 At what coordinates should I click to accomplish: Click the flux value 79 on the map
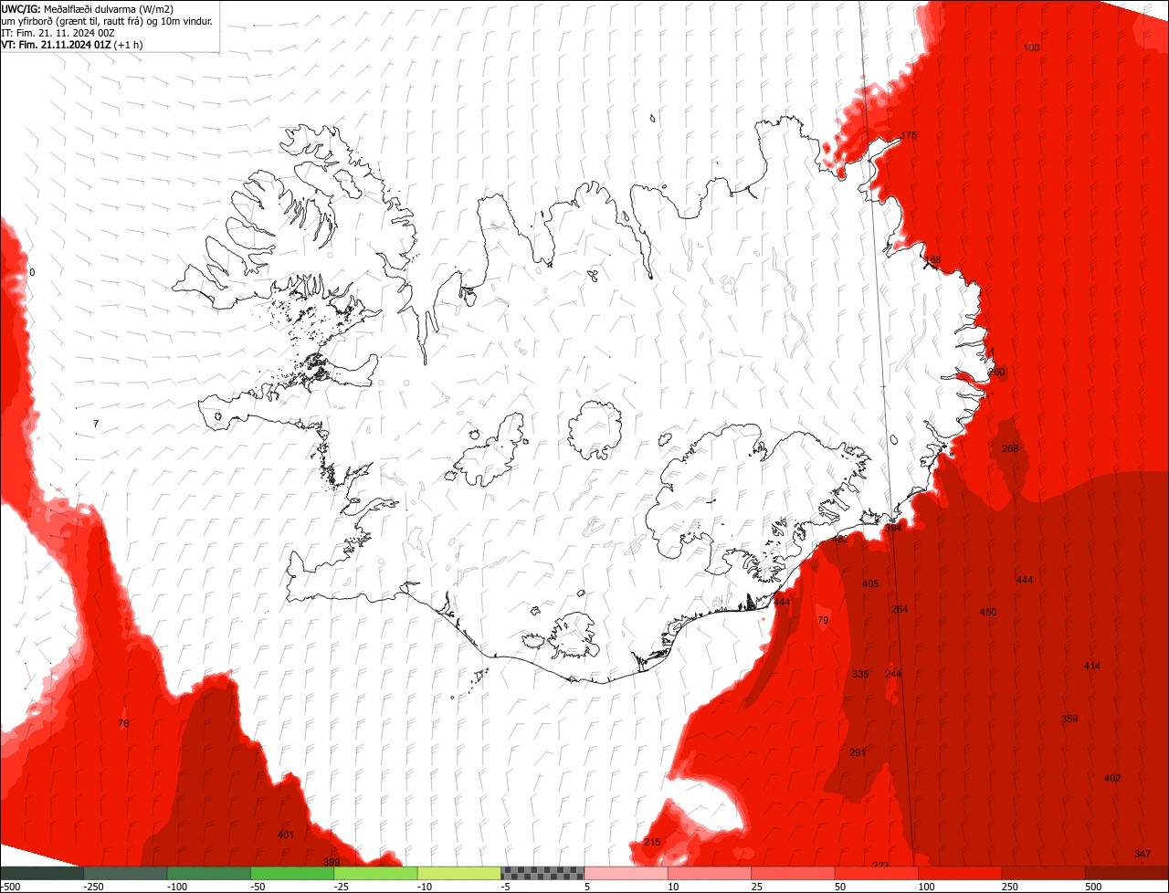click(823, 621)
